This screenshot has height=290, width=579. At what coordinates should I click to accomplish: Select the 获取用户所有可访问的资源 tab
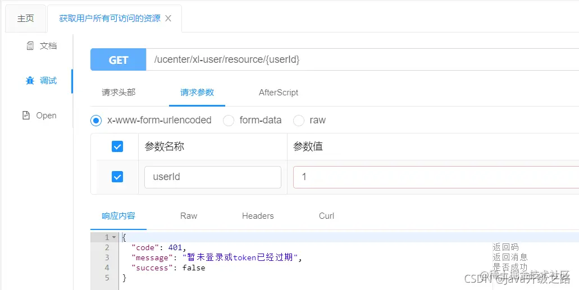point(110,19)
